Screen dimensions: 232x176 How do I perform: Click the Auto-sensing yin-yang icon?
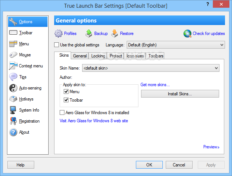13,88
